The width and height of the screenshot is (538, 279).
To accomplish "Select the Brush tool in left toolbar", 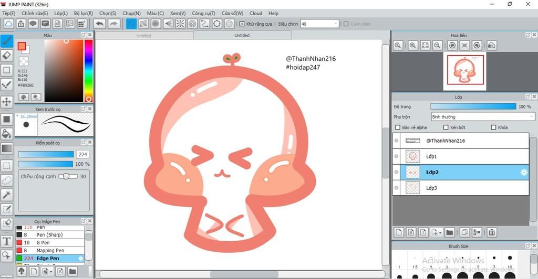I will tap(6, 41).
